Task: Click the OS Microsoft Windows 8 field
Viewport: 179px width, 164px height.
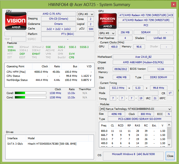Action: (133, 156)
